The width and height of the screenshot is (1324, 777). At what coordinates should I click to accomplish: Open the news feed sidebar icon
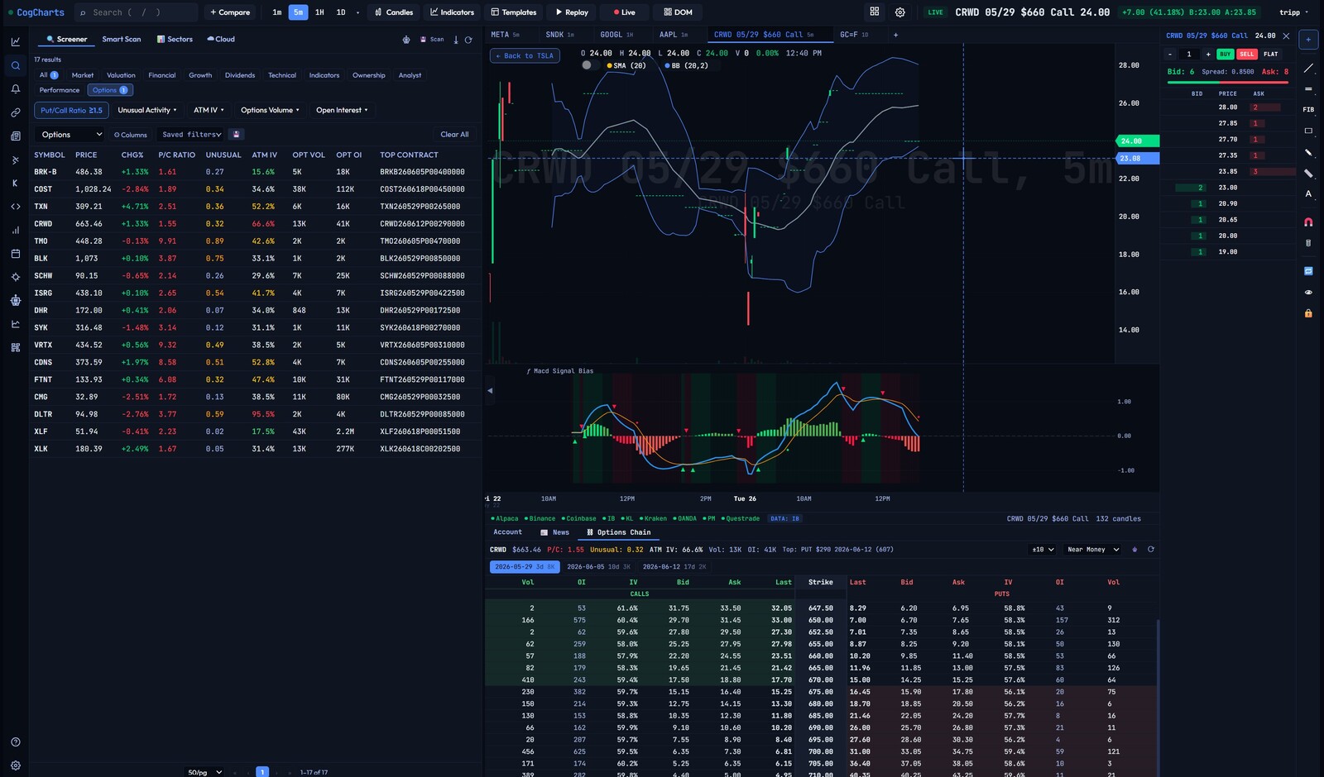(x=15, y=136)
